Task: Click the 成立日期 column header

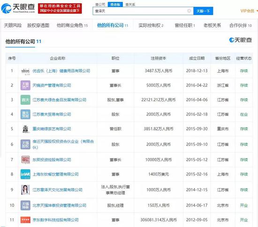Action: point(197,58)
